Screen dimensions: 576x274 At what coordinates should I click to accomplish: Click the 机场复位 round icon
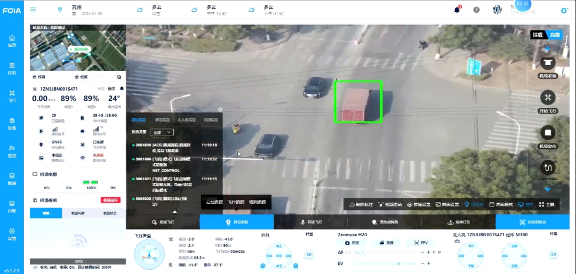[x=548, y=133]
